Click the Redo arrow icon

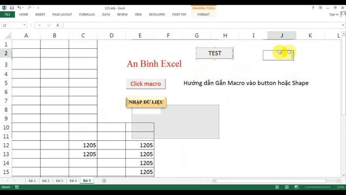coord(29,8)
